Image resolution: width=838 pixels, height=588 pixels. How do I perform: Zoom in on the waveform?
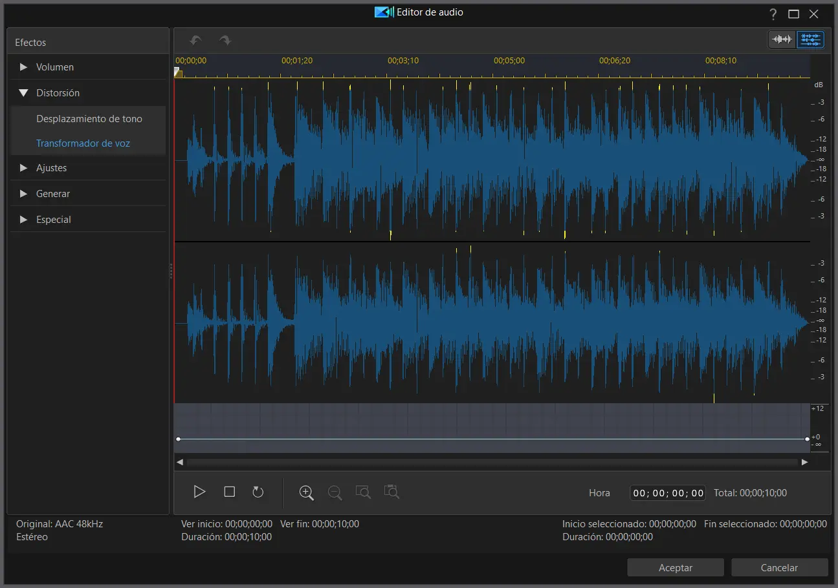click(x=306, y=492)
